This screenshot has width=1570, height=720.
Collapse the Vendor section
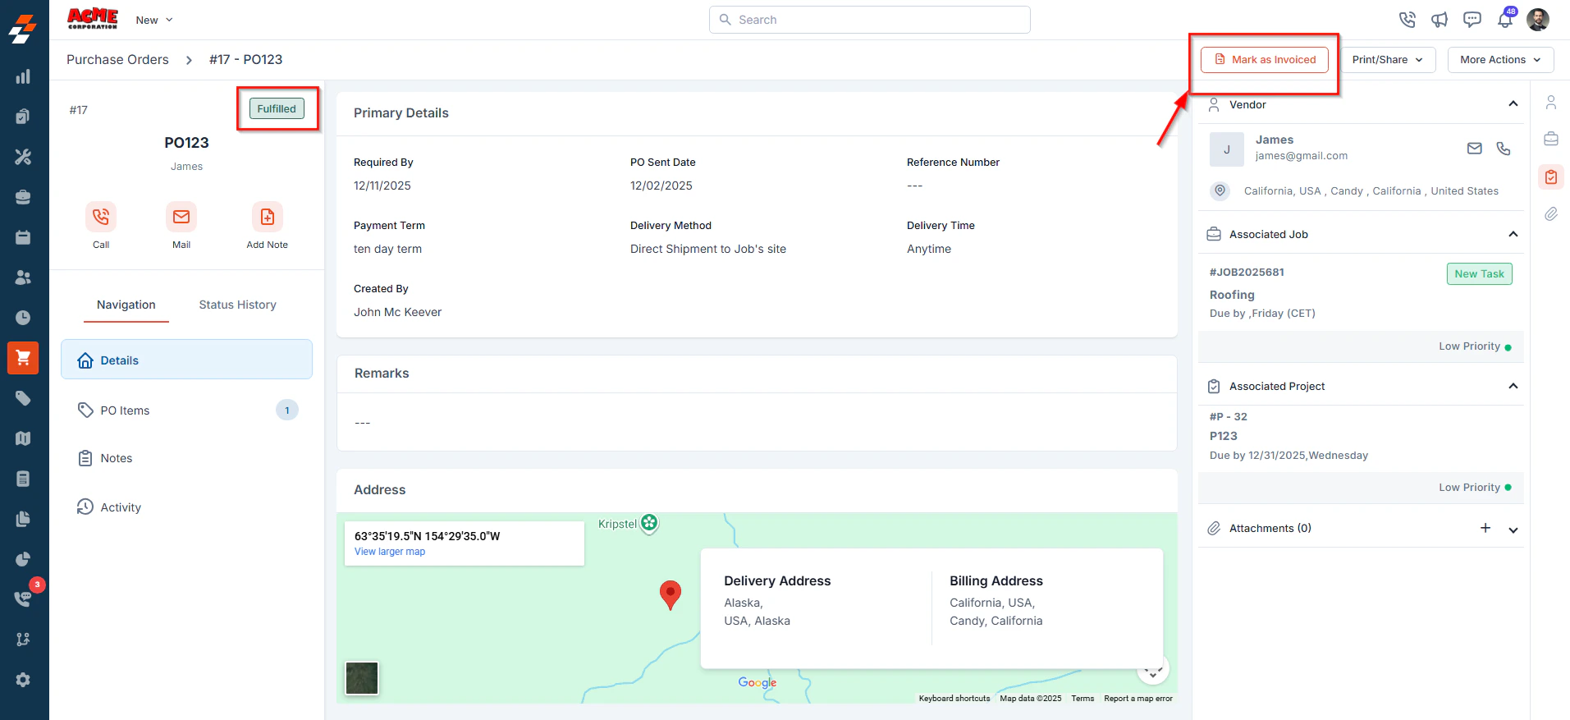pyautogui.click(x=1513, y=104)
